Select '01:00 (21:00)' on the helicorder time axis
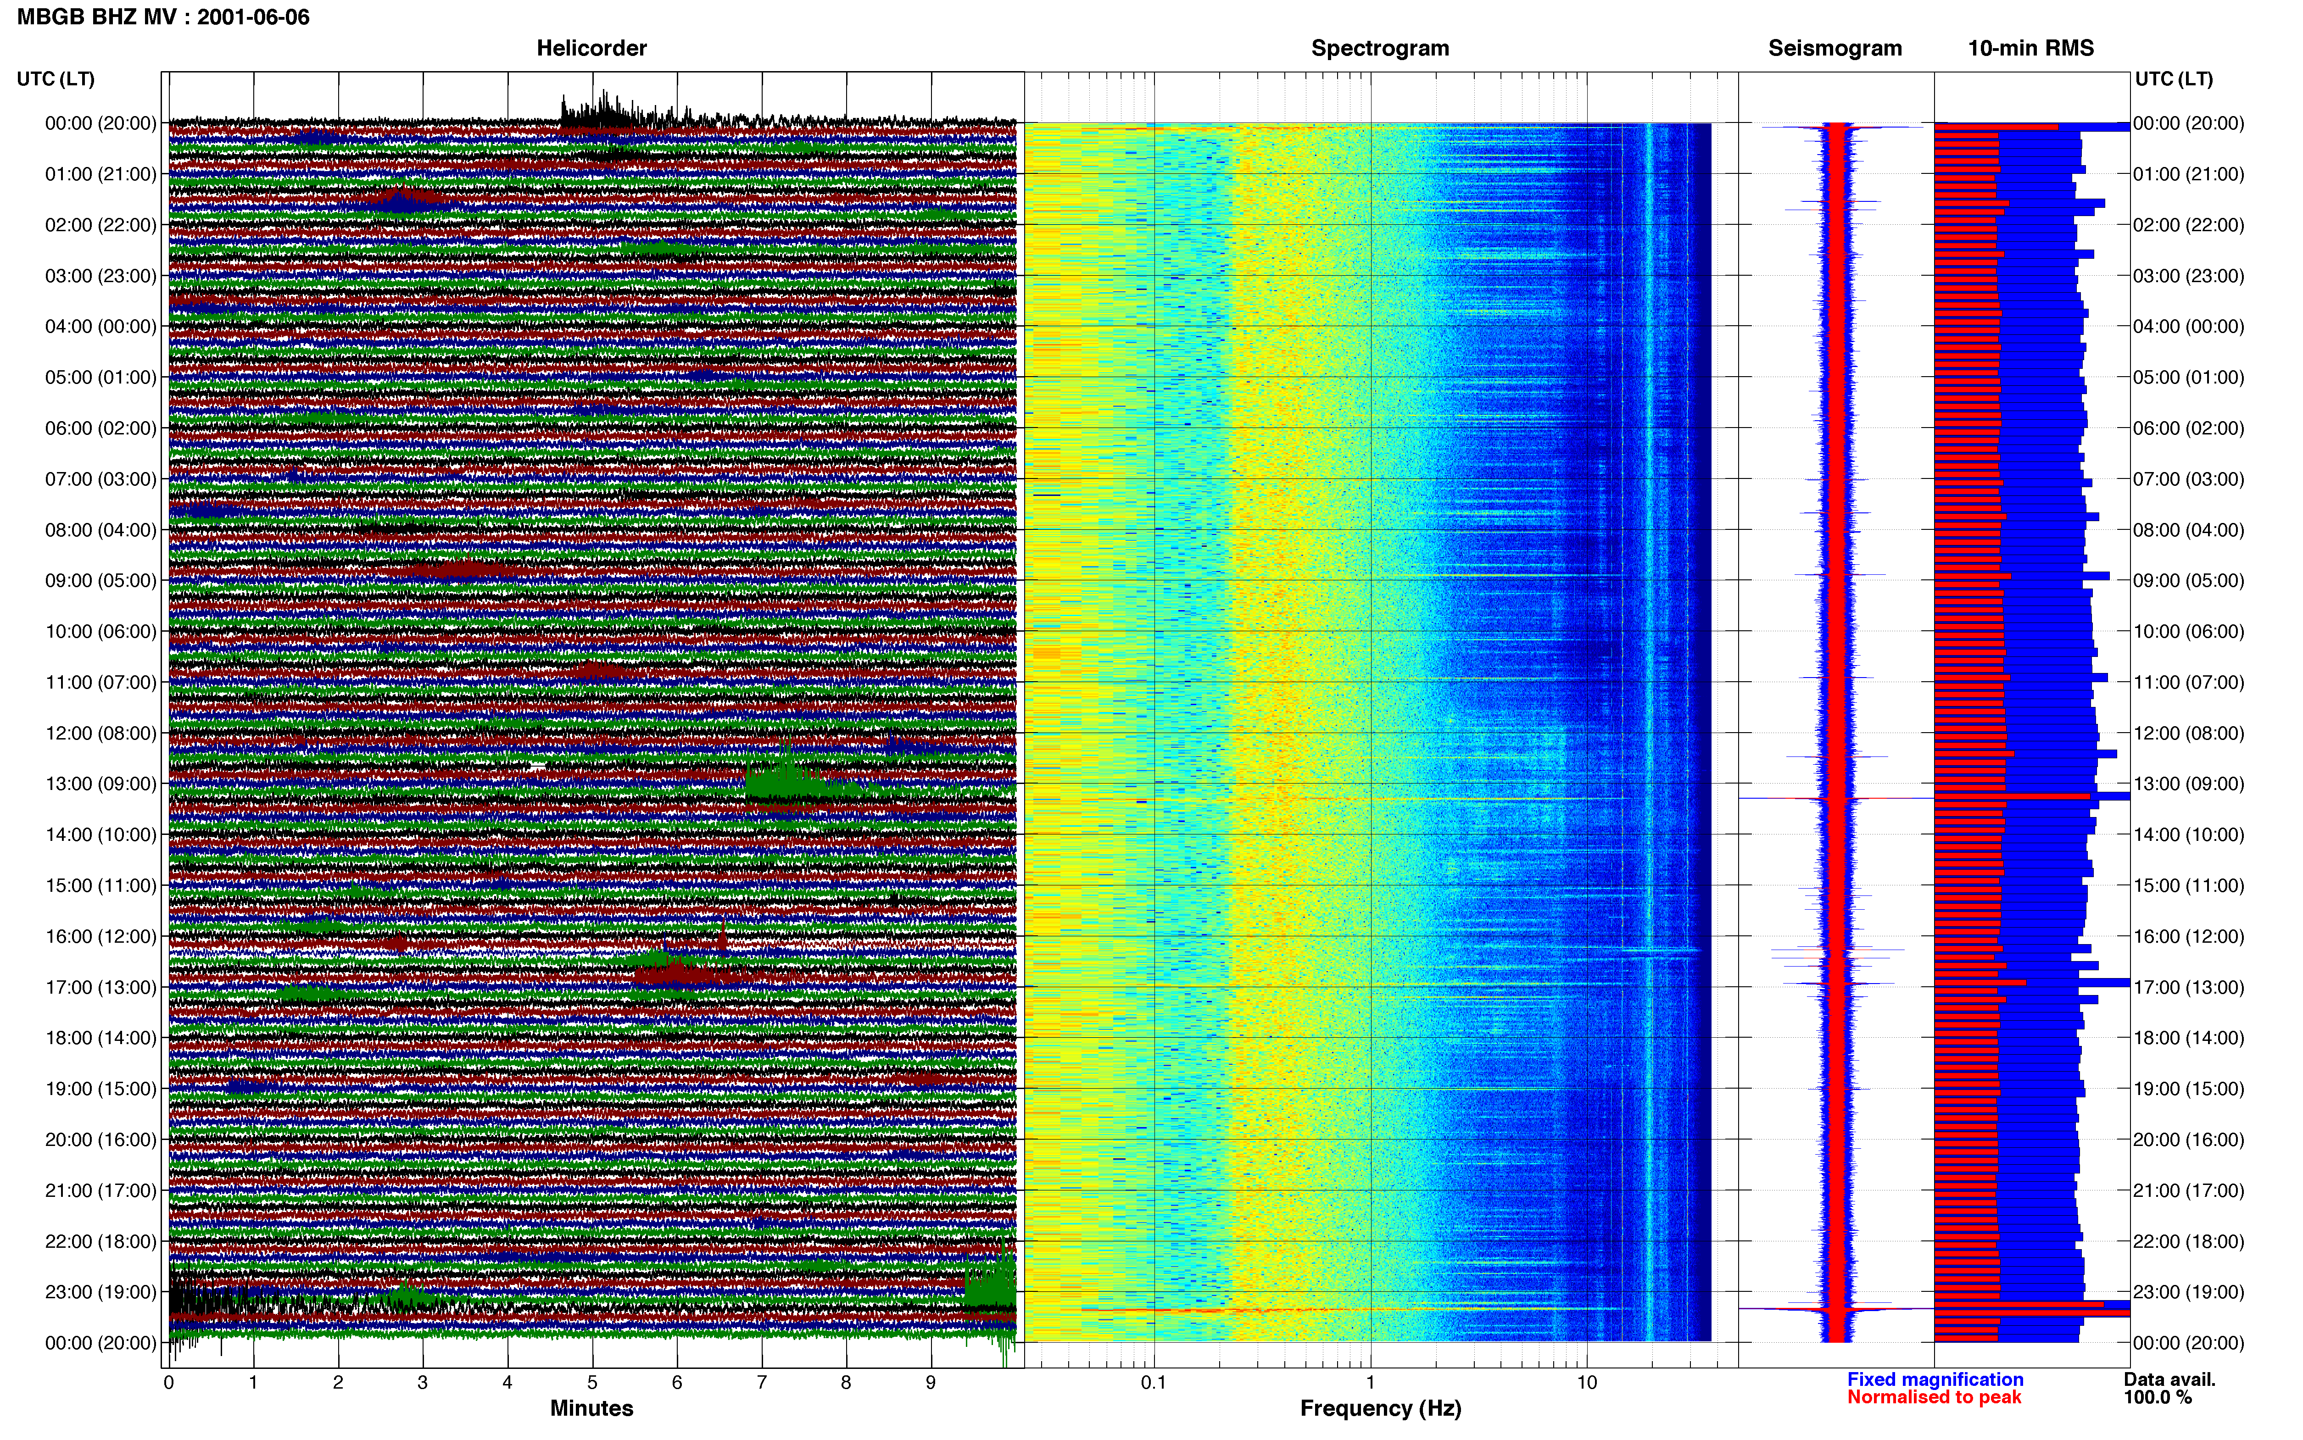 click(x=101, y=174)
